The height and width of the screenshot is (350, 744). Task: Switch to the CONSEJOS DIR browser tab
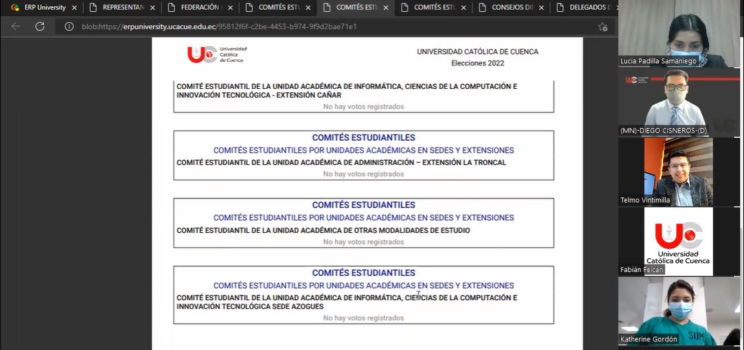click(511, 7)
